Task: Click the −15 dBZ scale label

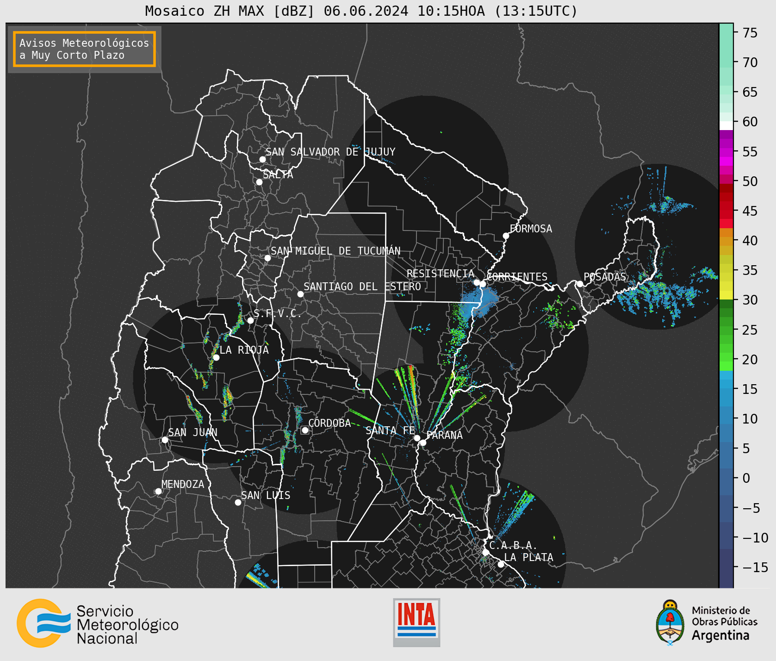Action: point(755,567)
